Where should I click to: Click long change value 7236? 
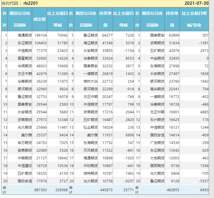click(130, 35)
